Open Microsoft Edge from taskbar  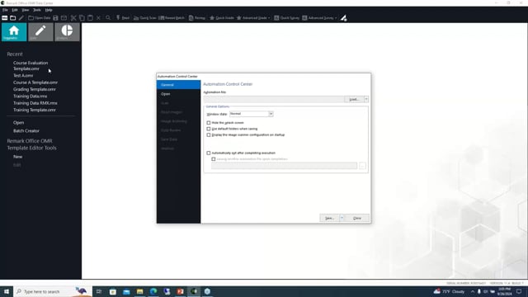tap(153, 291)
